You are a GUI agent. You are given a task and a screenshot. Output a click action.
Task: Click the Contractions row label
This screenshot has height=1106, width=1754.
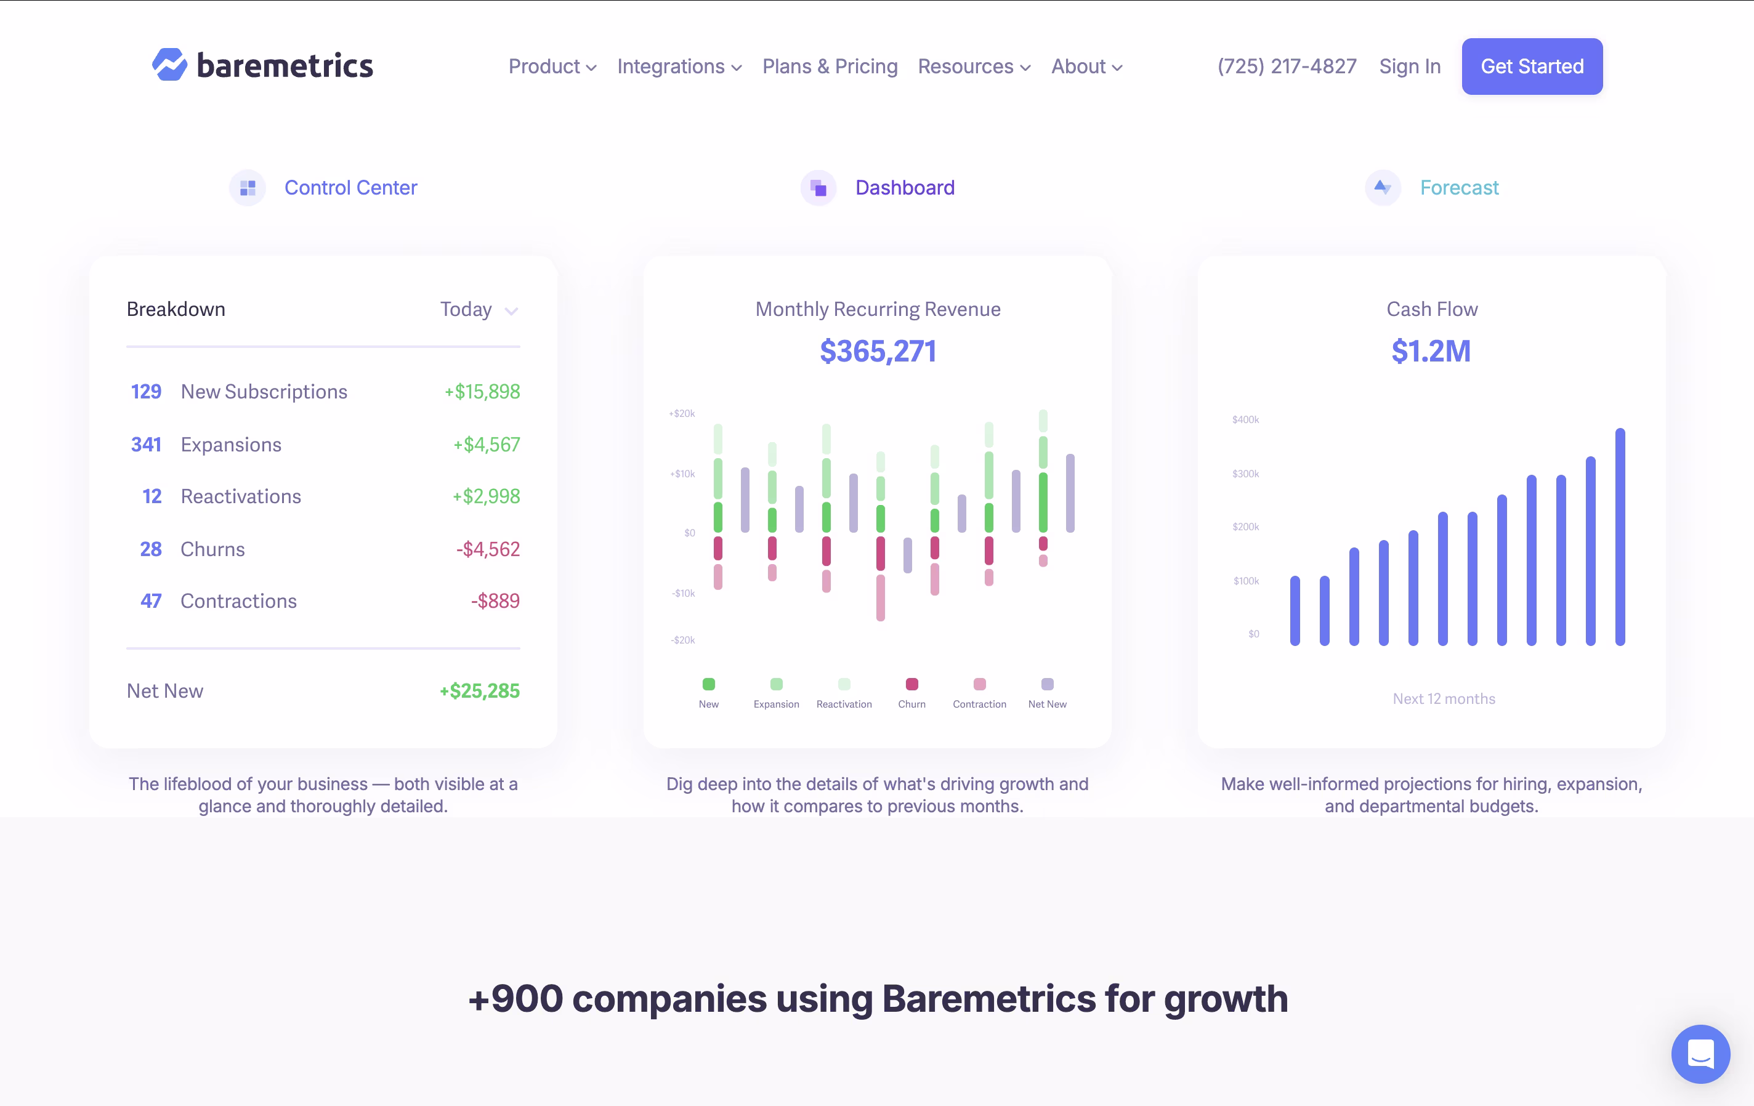[238, 600]
